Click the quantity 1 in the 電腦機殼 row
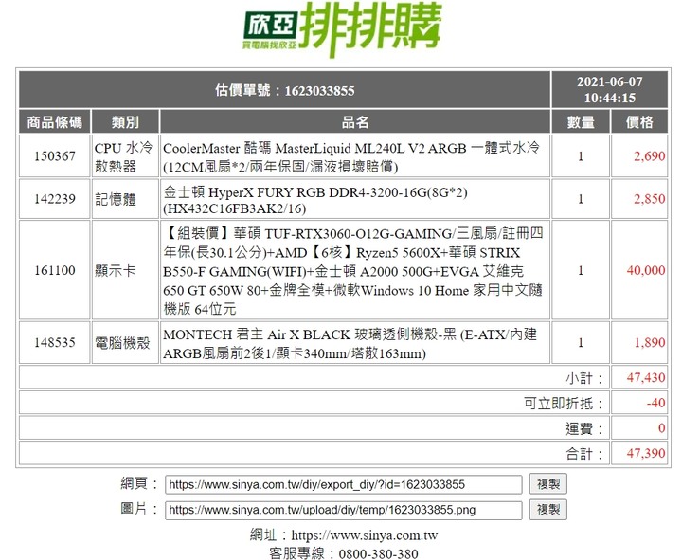Viewport: 682px width, 560px height. (581, 342)
